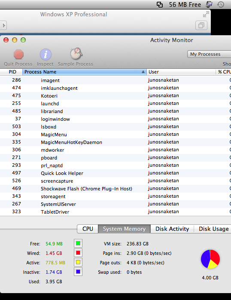
Task: Click the green Free memory color swatch
Action: [78, 243]
